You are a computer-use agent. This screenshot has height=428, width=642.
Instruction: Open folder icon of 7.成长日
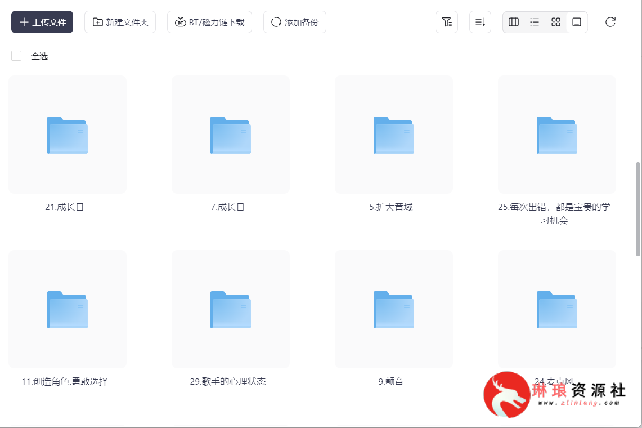pos(231,135)
